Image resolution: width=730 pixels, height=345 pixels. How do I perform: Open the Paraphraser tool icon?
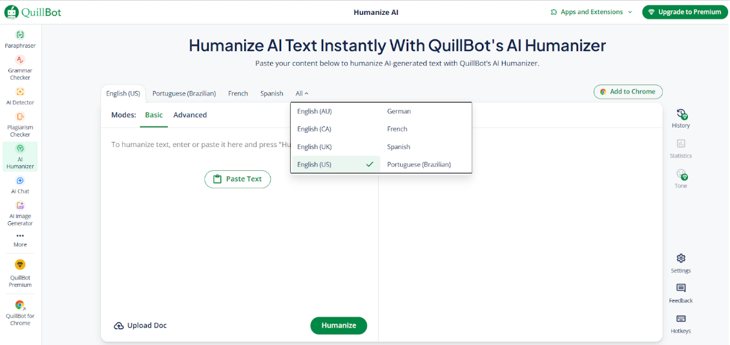20,35
